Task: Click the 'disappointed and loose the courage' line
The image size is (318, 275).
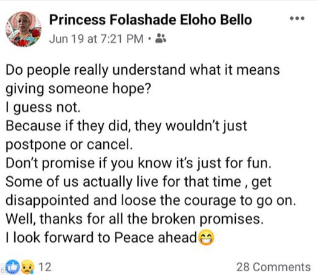Action: pos(151,201)
